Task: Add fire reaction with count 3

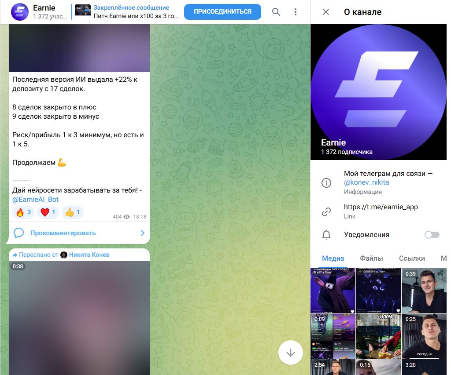Action: [23, 212]
